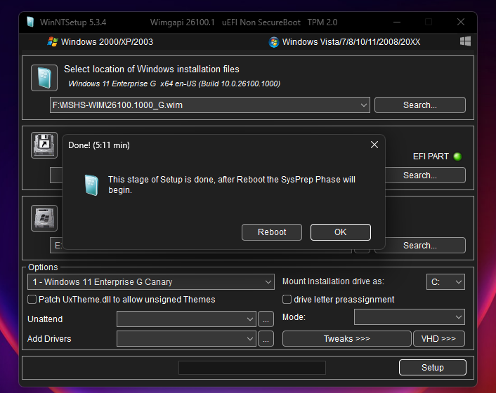Screen dimensions: 496x393
Task: Click the Windows 11 Enterprise G build info text
Action: [x=174, y=84]
